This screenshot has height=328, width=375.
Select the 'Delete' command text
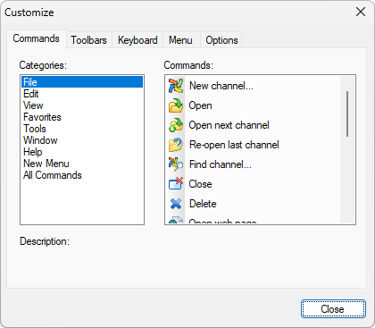pyautogui.click(x=203, y=204)
